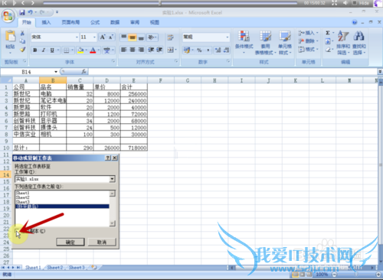Confirm the move or copy dialog
Screen dimensions: 383x280
point(70,242)
